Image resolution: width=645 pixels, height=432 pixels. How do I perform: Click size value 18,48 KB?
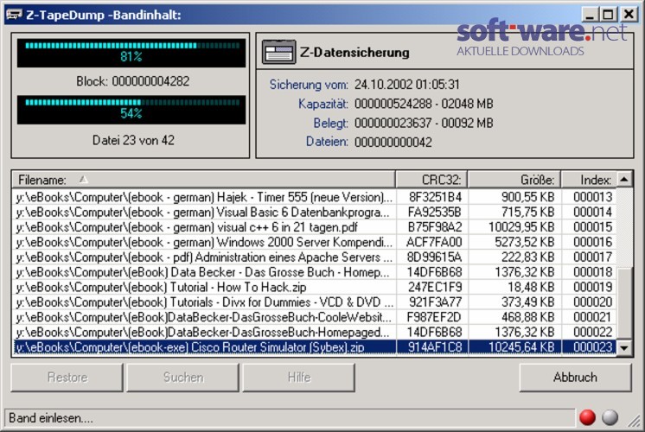(x=532, y=287)
